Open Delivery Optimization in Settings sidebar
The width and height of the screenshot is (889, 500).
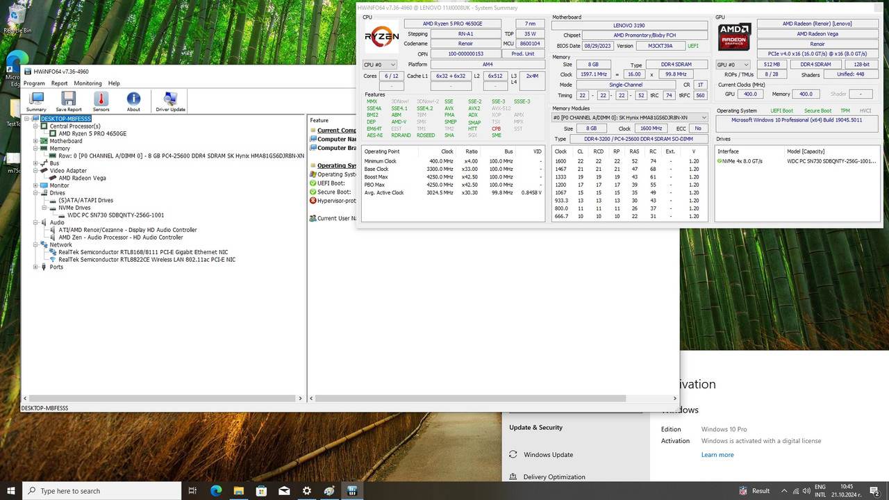[x=554, y=477]
